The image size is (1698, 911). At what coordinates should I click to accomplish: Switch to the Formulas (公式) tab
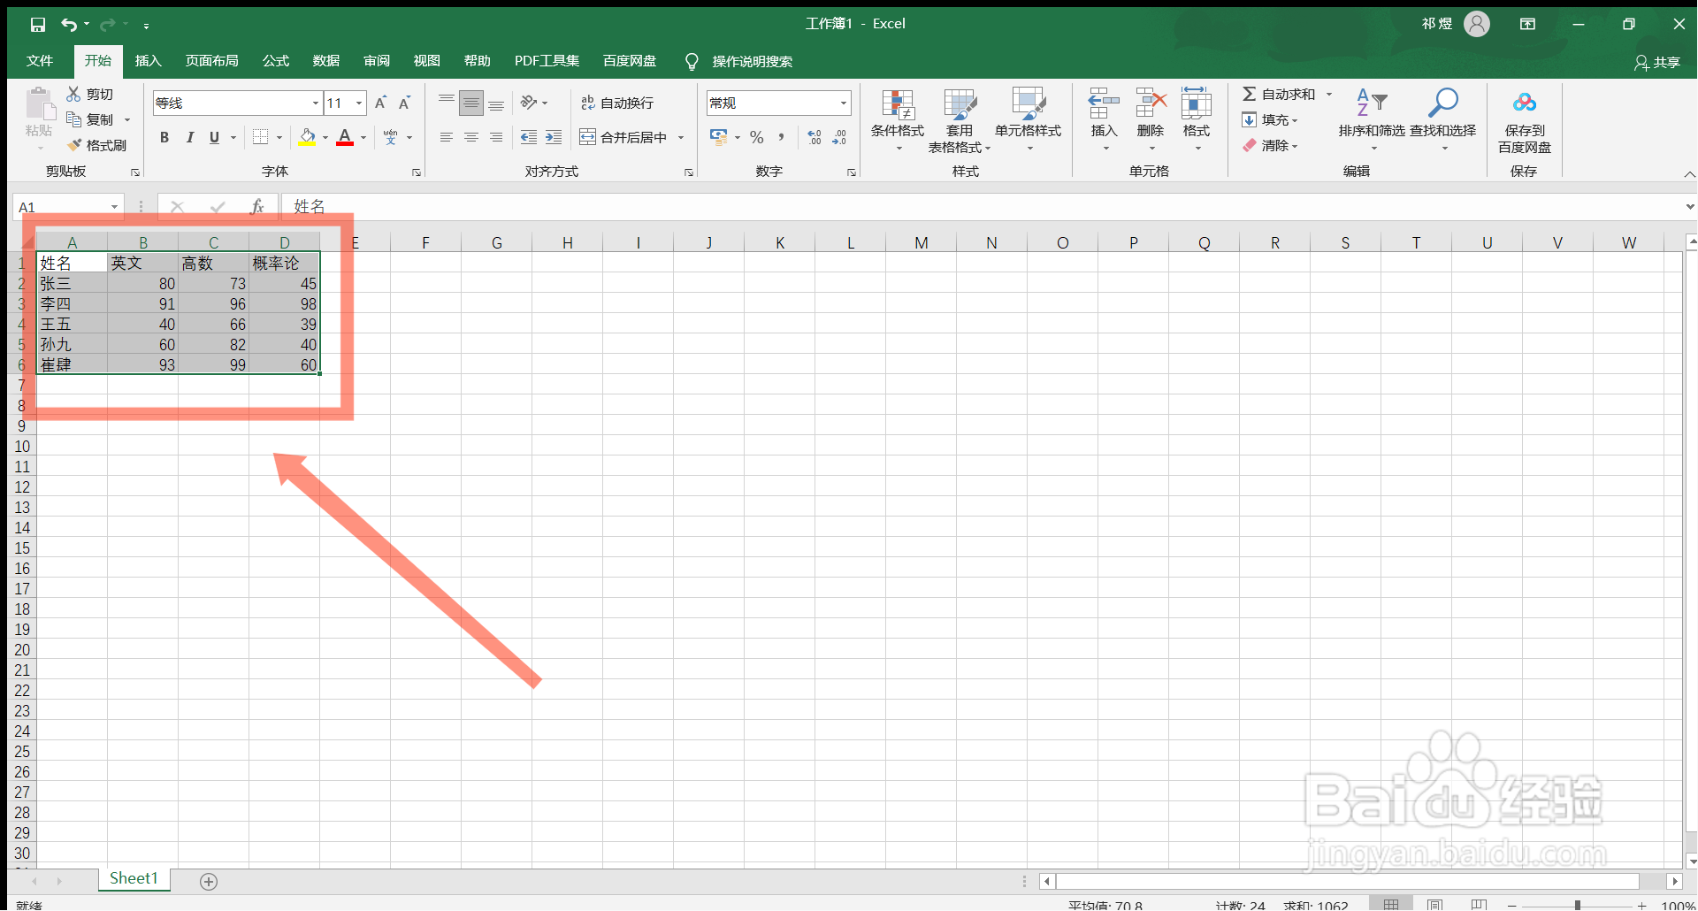click(x=276, y=61)
